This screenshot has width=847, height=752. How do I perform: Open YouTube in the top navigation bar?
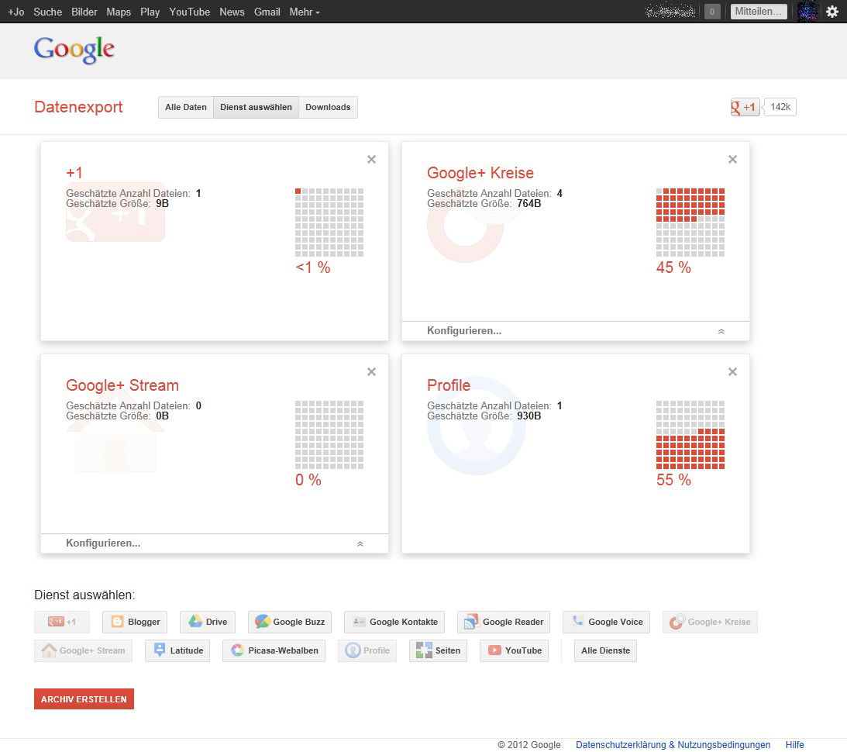189,12
